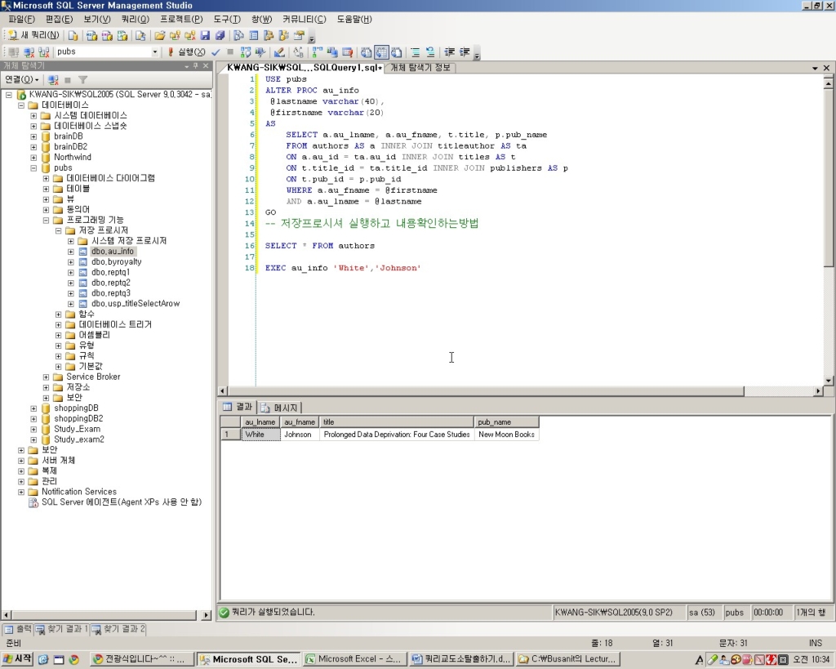Click the Parse checkmark icon
The width and height of the screenshot is (836, 669).
pos(216,51)
